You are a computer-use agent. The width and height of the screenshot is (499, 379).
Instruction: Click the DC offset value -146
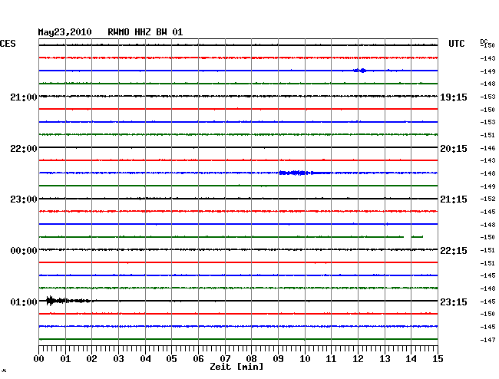point(487,148)
